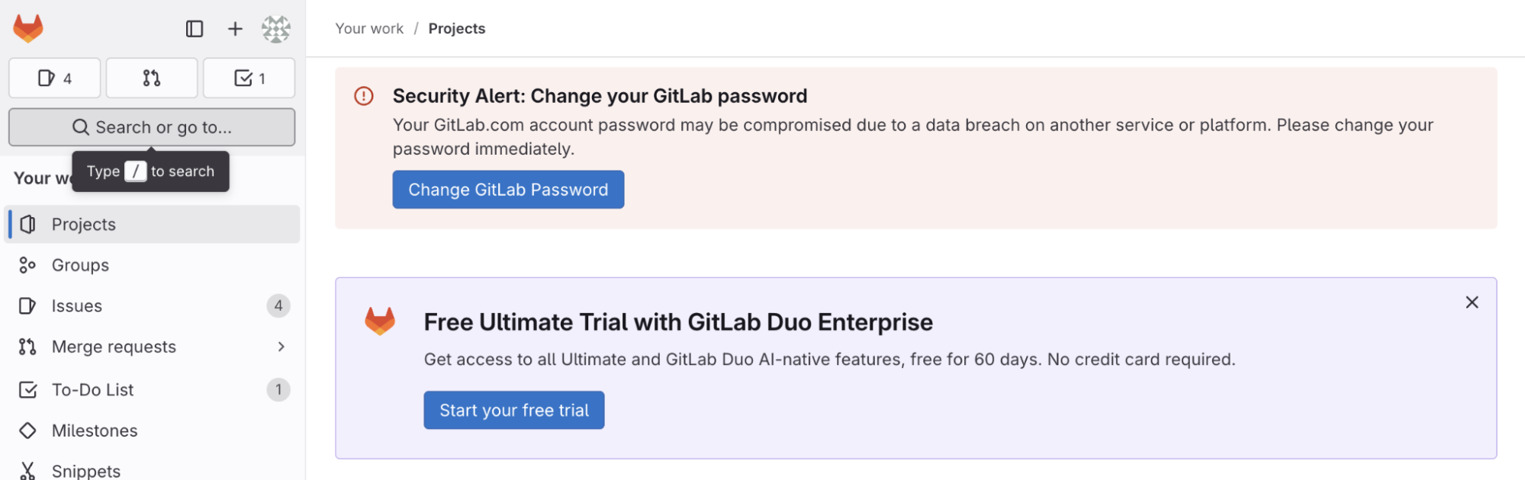Click Start your free trial button
Image resolution: width=1525 pixels, height=480 pixels.
[x=514, y=410]
